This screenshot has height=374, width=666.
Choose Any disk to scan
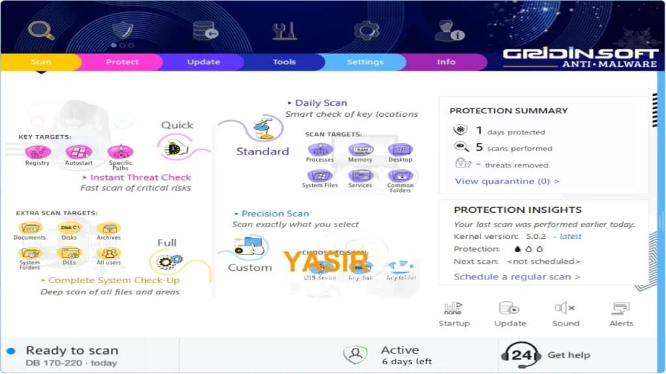(x=360, y=267)
